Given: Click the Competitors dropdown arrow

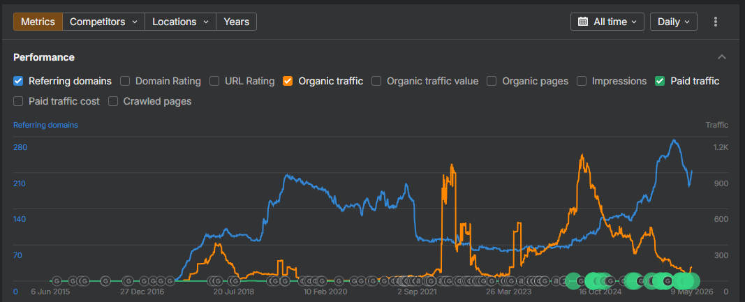Looking at the screenshot, I should [135, 22].
